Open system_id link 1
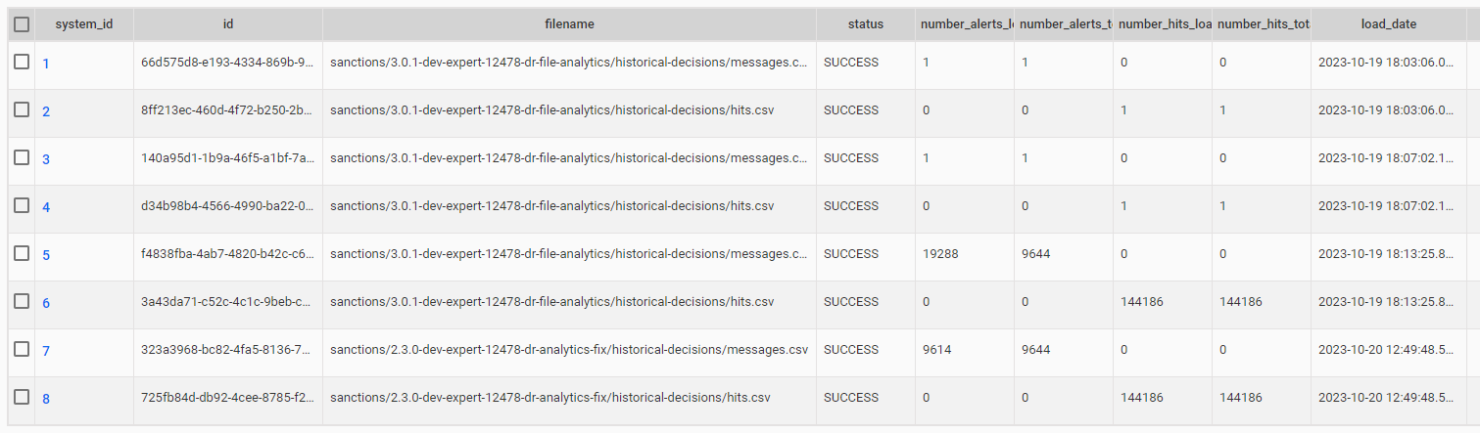 pos(46,64)
